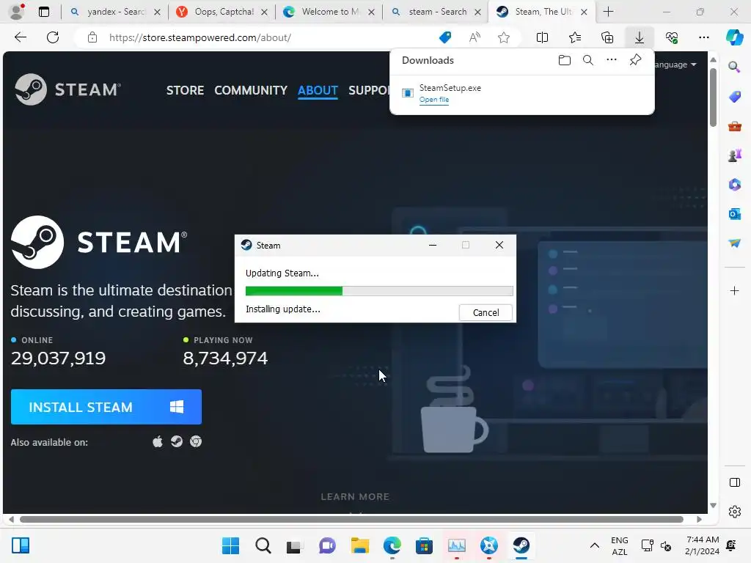This screenshot has width=751, height=563.
Task: Open Widgets panel on taskbar
Action: [x=21, y=545]
